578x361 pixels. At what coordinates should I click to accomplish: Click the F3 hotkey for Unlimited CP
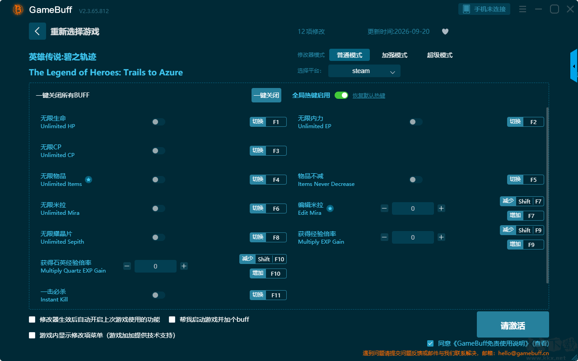point(268,151)
